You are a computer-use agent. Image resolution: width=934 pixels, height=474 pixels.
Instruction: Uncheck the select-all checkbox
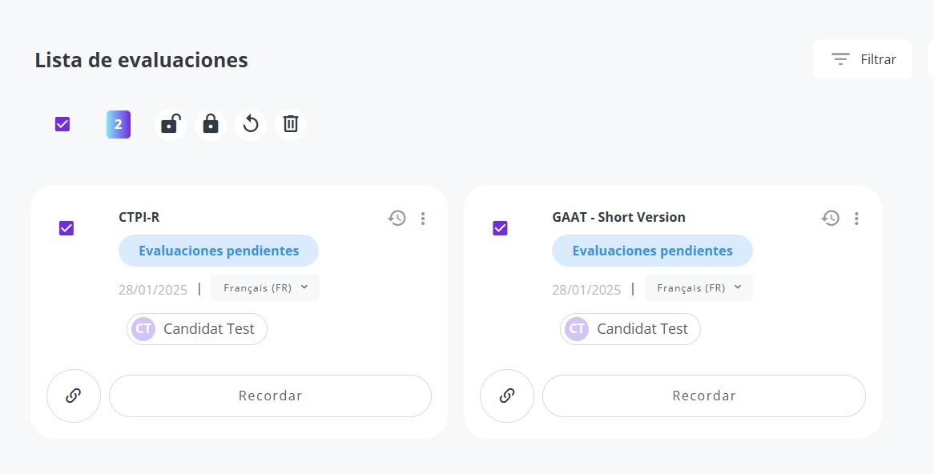(62, 124)
